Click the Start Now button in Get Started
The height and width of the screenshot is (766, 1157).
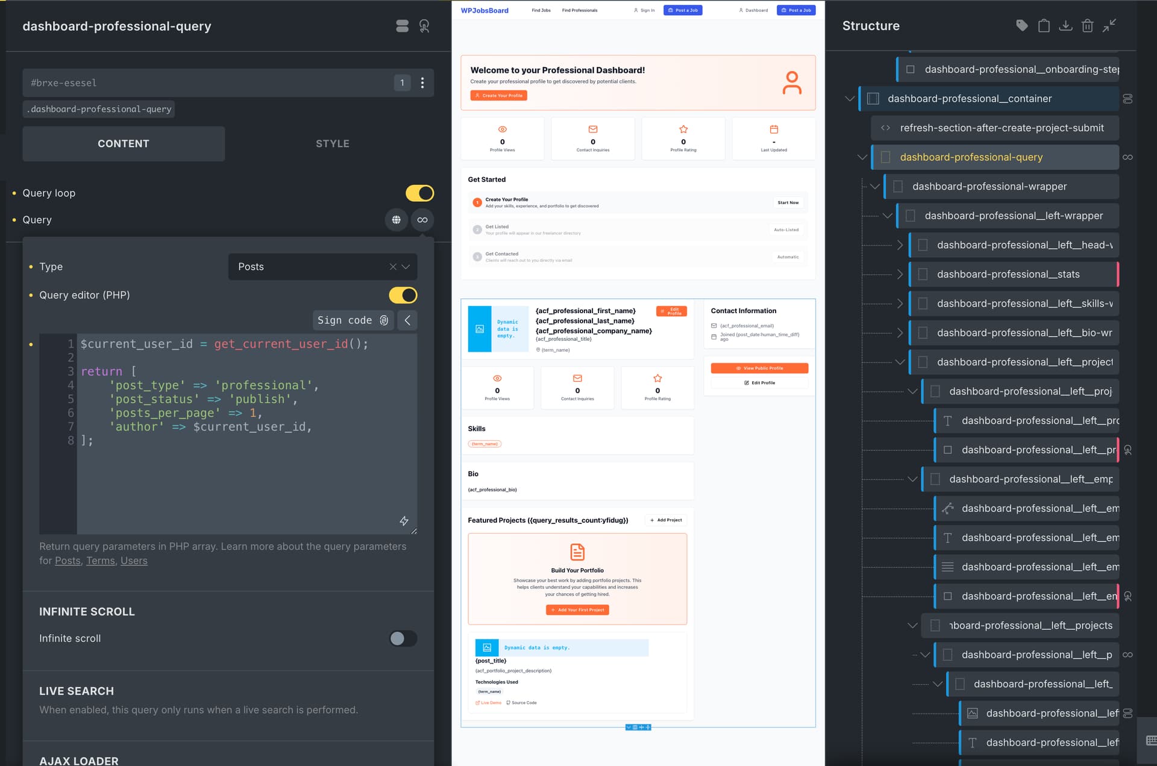pyautogui.click(x=788, y=203)
